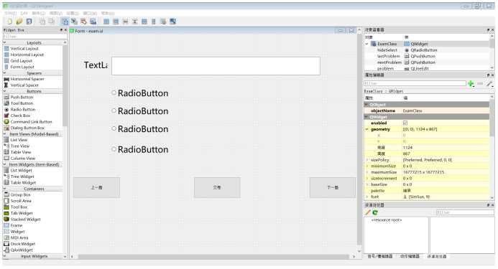Switch to Edit Buddies mode icon
The width and height of the screenshot is (498, 269).
(x=83, y=22)
